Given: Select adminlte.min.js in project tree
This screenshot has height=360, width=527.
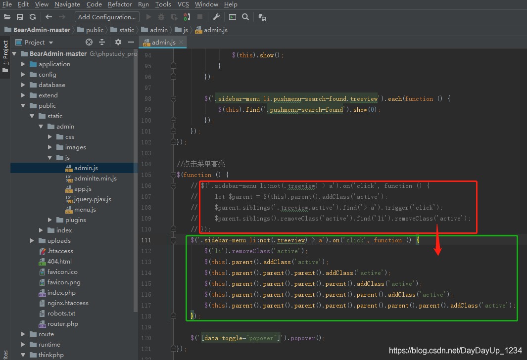Looking at the screenshot, I should [95, 179].
